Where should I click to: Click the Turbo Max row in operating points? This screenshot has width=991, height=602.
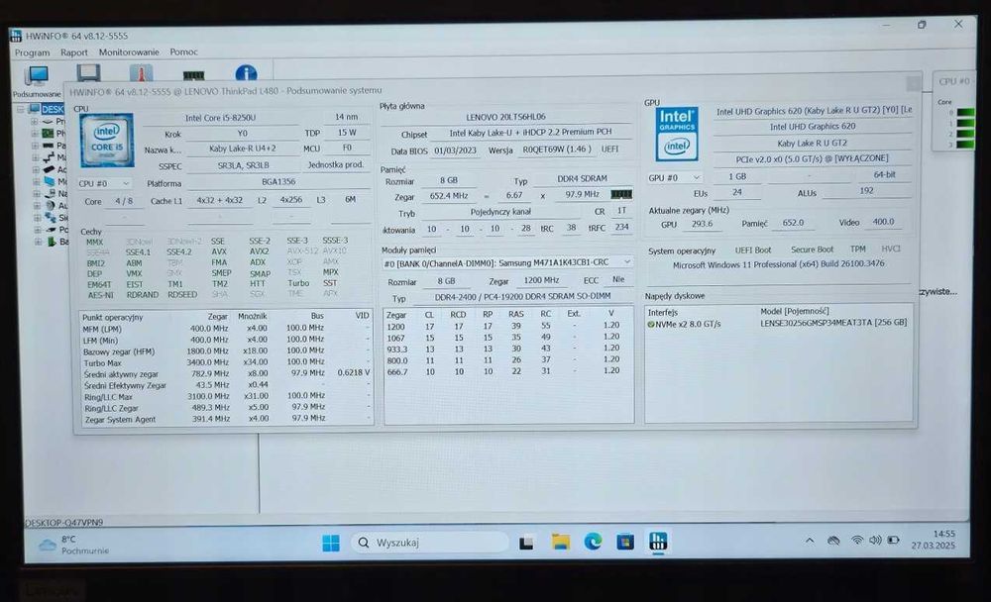tap(226, 362)
